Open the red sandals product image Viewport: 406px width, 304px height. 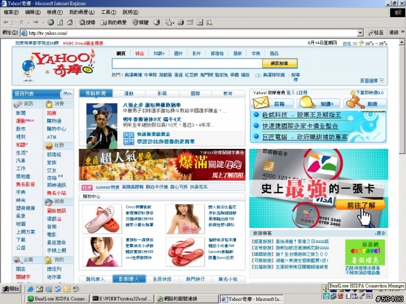click(x=185, y=252)
